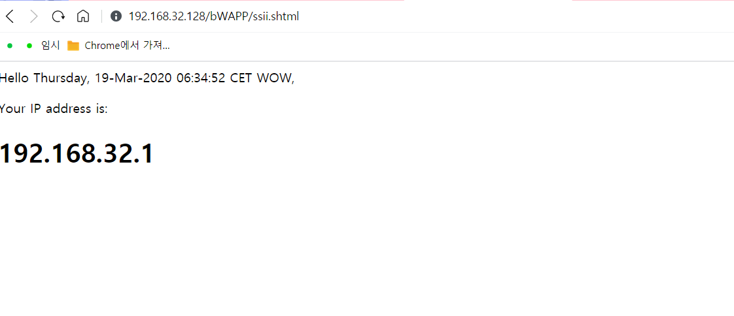View site information via the info icon
Viewport: 734px width, 316px height.
click(116, 17)
